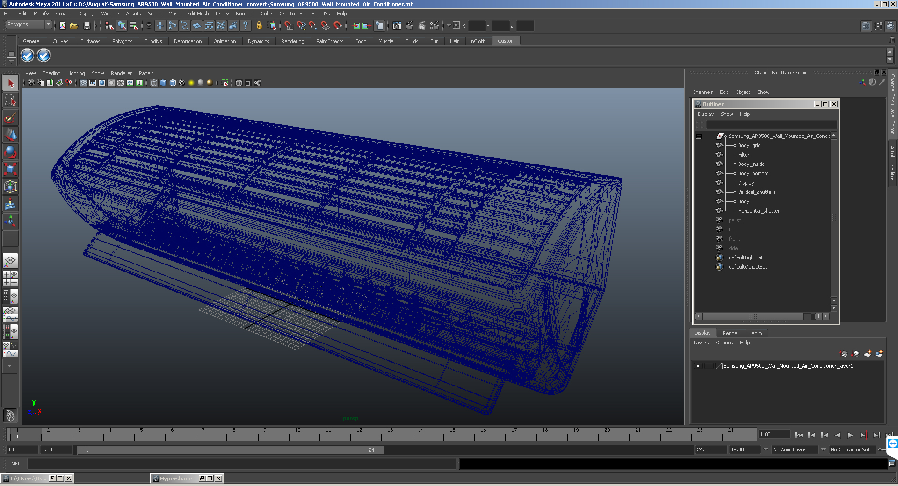Pick the Rotate tool sphere icon
The height and width of the screenshot is (486, 898).
coord(10,152)
